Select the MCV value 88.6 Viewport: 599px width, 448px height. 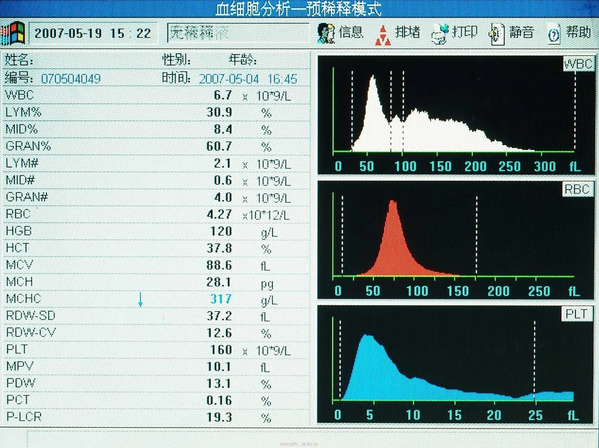click(x=219, y=265)
